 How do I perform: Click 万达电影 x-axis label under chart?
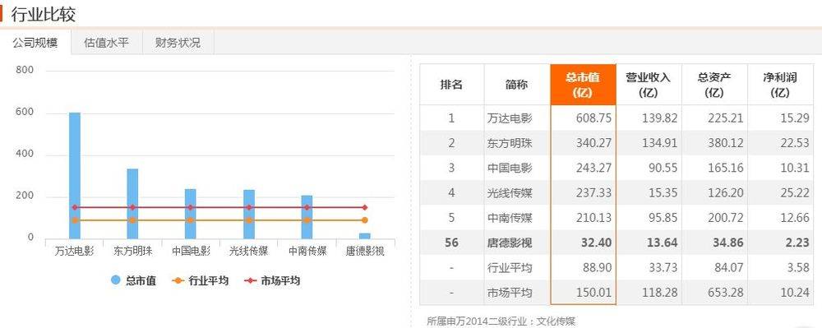74,251
